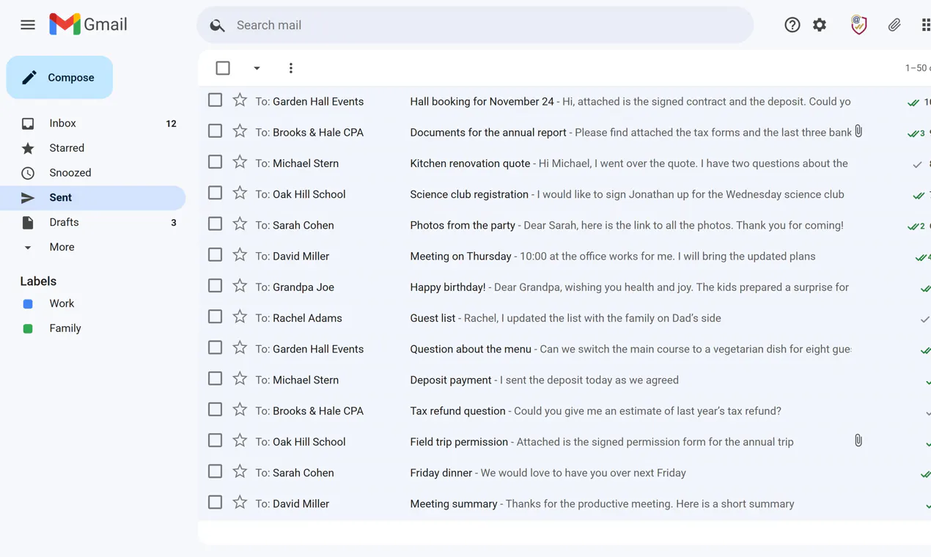Viewport: 931px width, 557px height.
Task: Open the Family label
Action: point(92,328)
